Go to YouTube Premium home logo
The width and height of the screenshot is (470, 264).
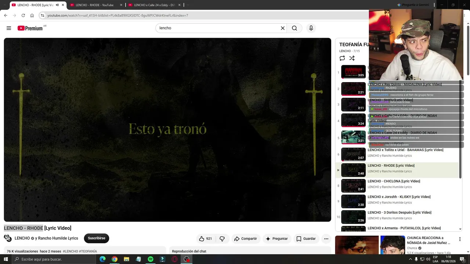click(x=30, y=28)
